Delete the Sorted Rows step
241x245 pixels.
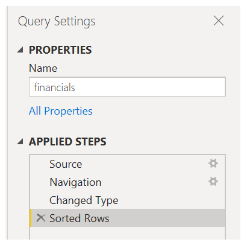[x=41, y=218]
